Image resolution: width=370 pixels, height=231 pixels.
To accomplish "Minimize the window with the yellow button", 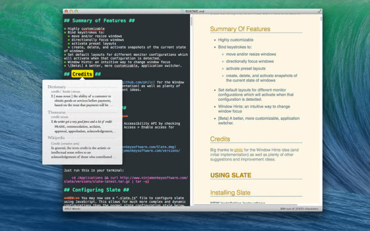I will (72, 11).
